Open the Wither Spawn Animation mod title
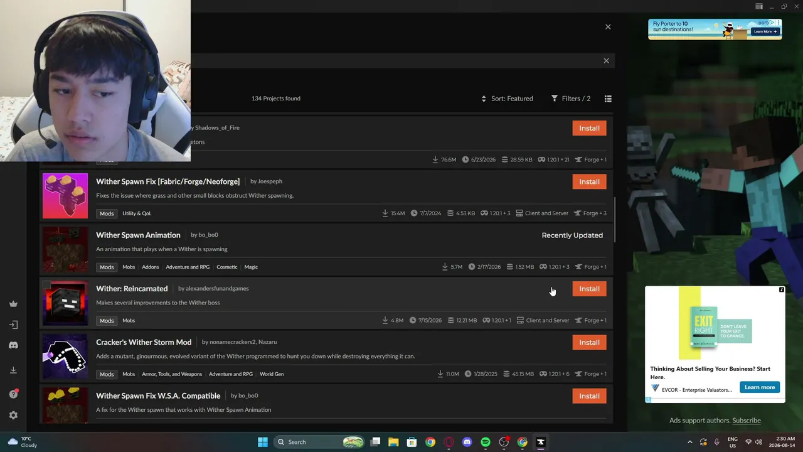This screenshot has width=803, height=452. coord(138,235)
